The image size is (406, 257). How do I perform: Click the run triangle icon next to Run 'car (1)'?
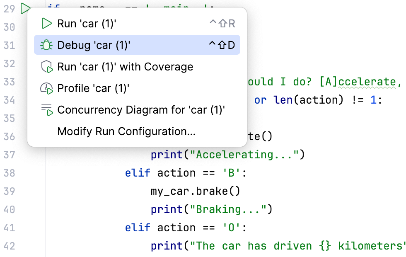point(46,24)
